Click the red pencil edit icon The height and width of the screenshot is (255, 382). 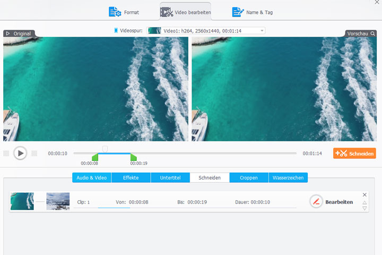coord(316,202)
